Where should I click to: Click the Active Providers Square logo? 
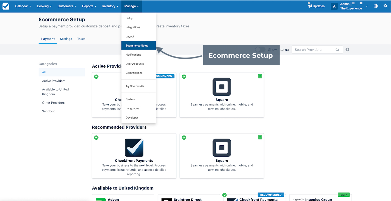[x=222, y=87]
